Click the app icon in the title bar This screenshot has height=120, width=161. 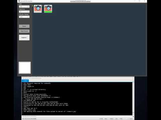19,1
